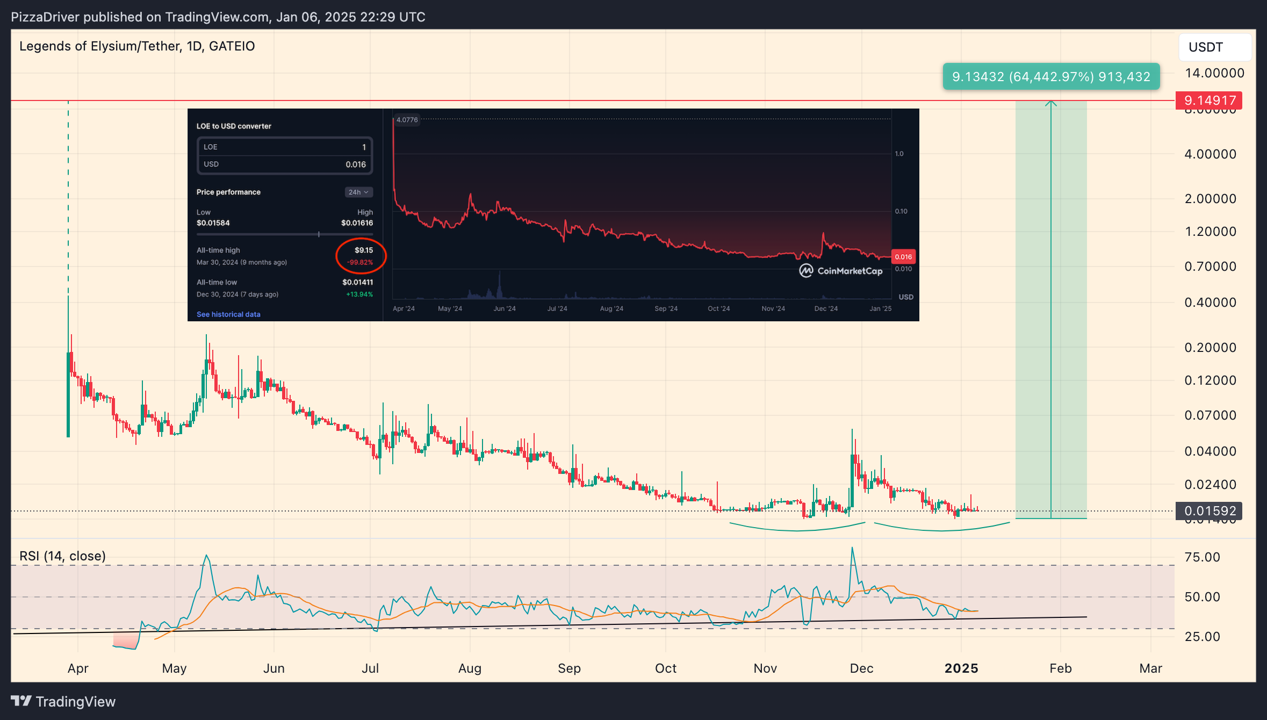This screenshot has width=1267, height=720.
Task: Click the CoinMarketCap logo in the inset chart
Action: [841, 271]
